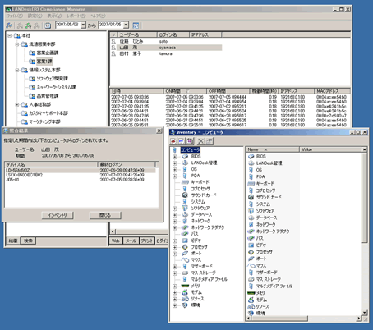Sort by ユーザー名 column header

click(x=138, y=34)
